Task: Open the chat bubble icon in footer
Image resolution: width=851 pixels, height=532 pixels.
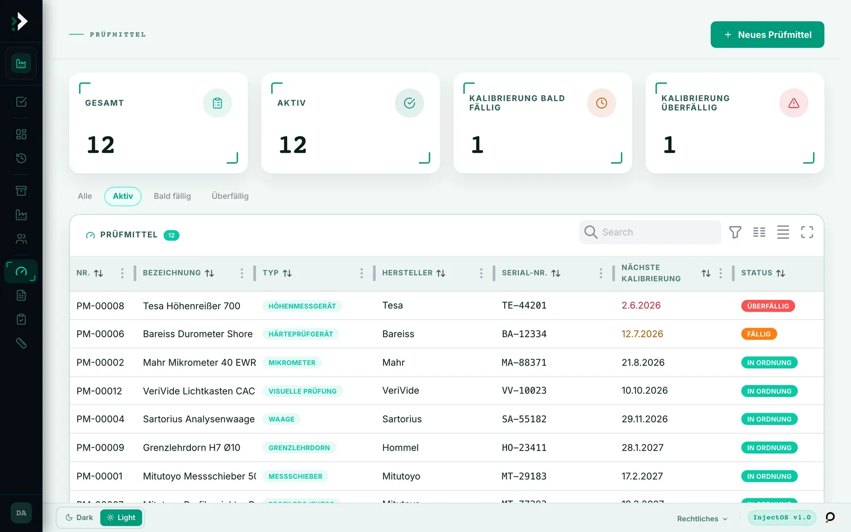Action: tap(830, 518)
